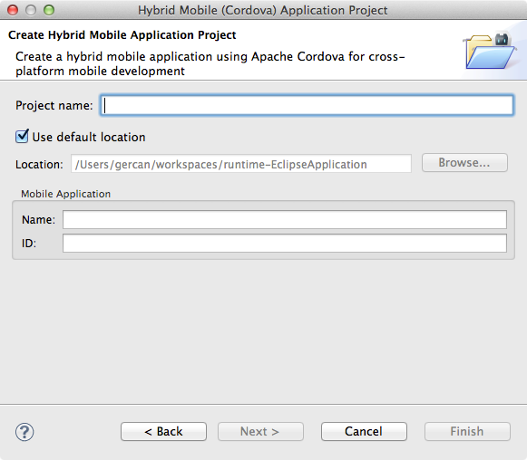Cancel the project wizard
The width and height of the screenshot is (527, 460).
coord(364,432)
